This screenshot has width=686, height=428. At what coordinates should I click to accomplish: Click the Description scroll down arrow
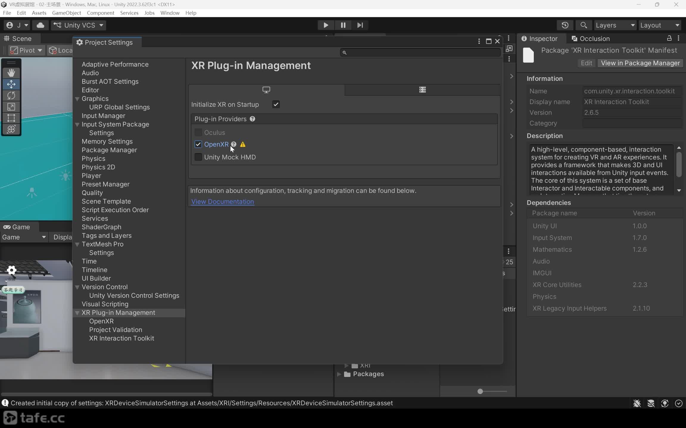[x=679, y=191]
